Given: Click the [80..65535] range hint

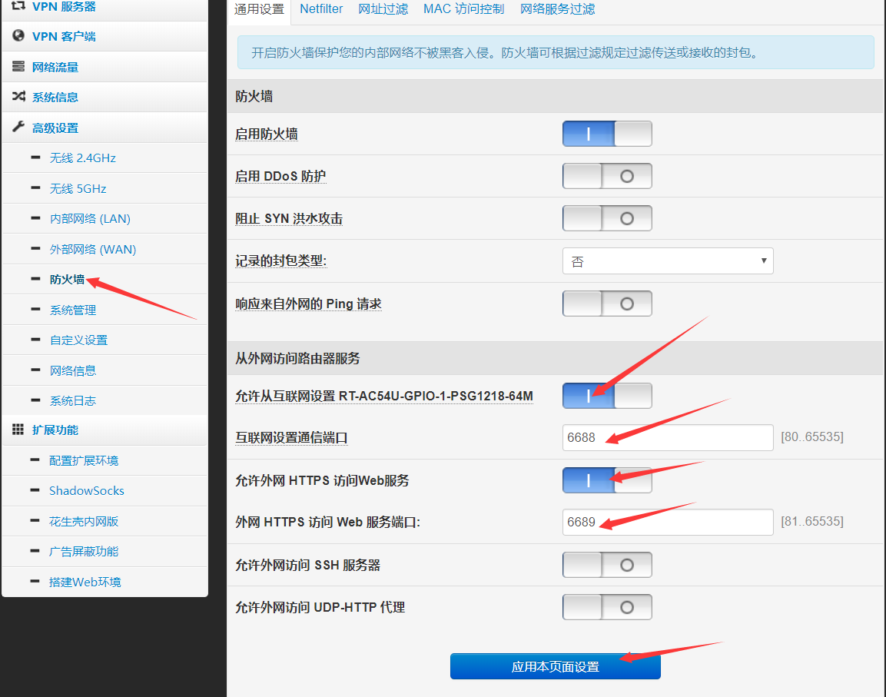Looking at the screenshot, I should click(x=812, y=437).
